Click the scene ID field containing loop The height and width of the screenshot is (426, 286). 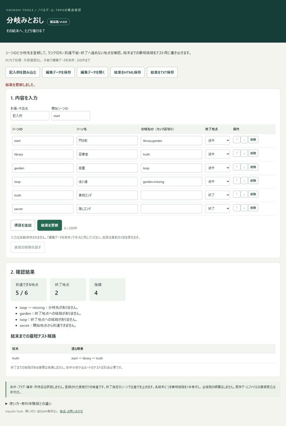coord(43,181)
